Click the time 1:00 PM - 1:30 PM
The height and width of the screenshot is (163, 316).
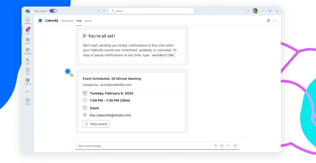pos(110,101)
